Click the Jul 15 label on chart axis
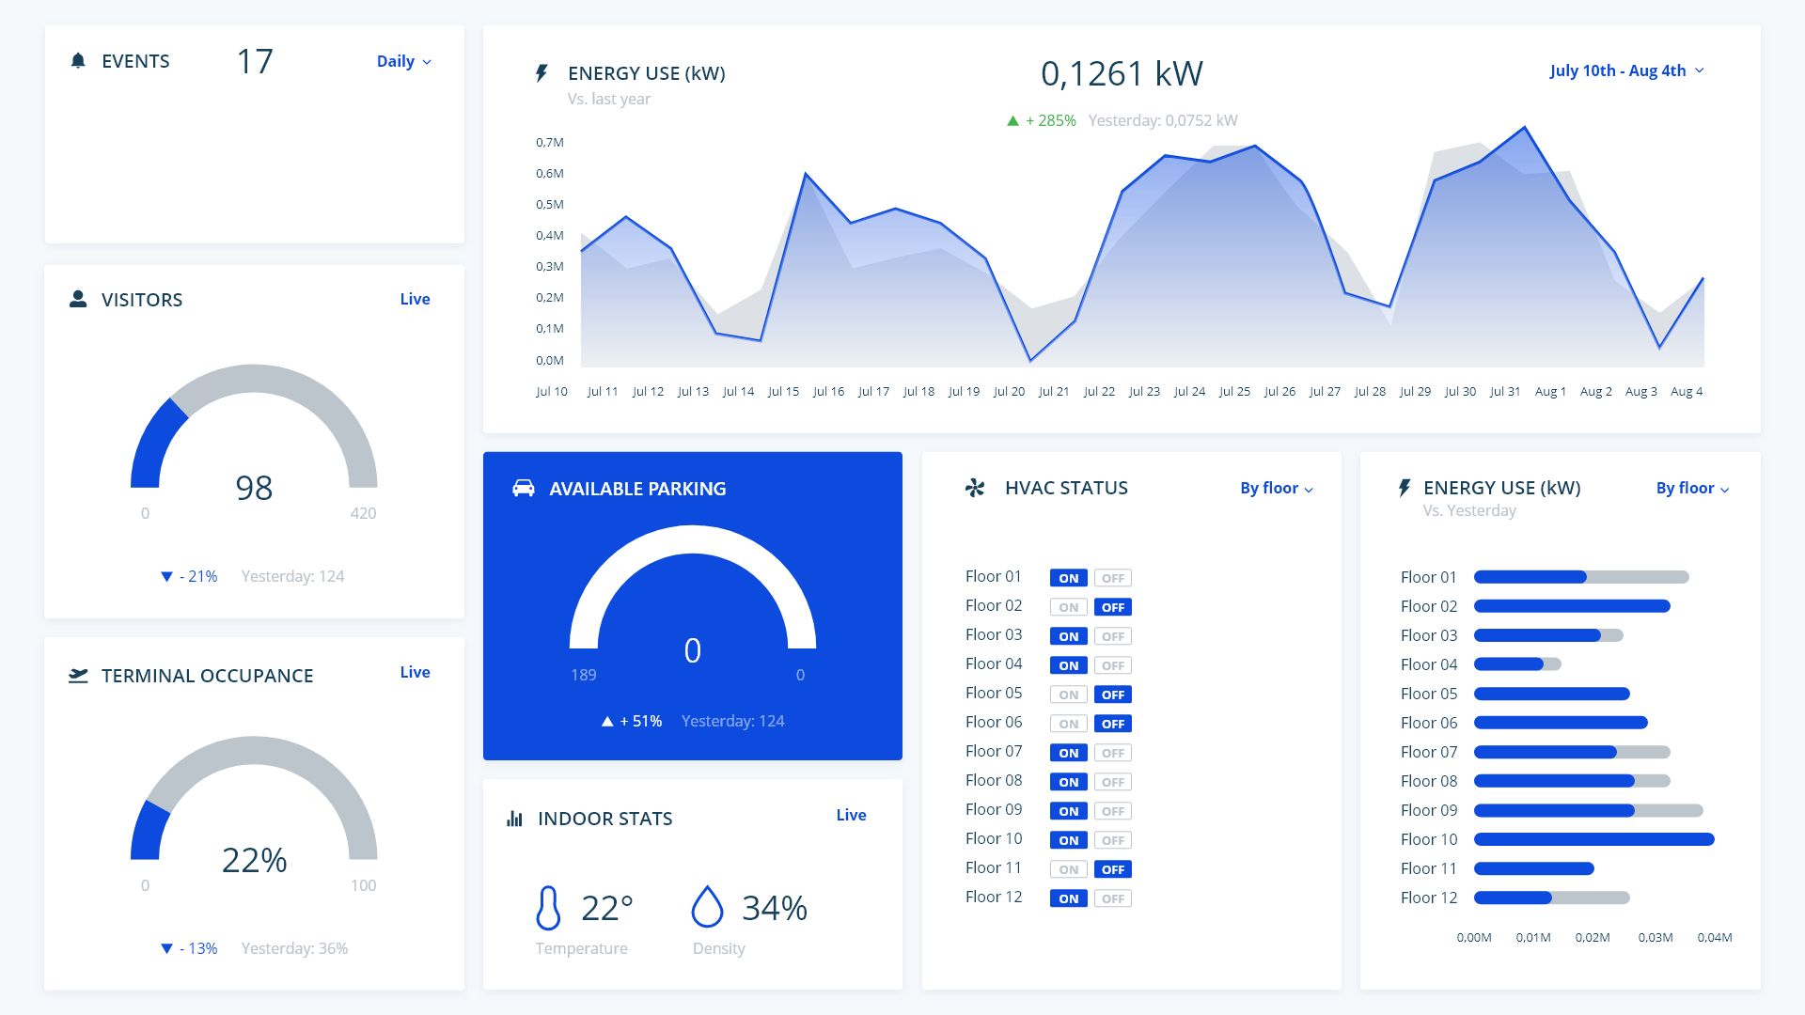The width and height of the screenshot is (1805, 1015). [x=783, y=391]
